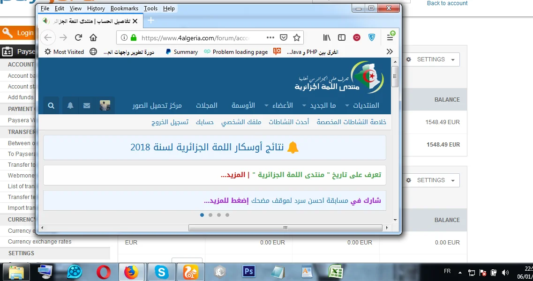The image size is (533, 281).
Task: Open the History menu
Action: 96,8
